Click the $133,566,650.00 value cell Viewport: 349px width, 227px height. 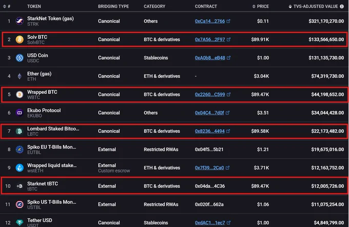pos(326,40)
